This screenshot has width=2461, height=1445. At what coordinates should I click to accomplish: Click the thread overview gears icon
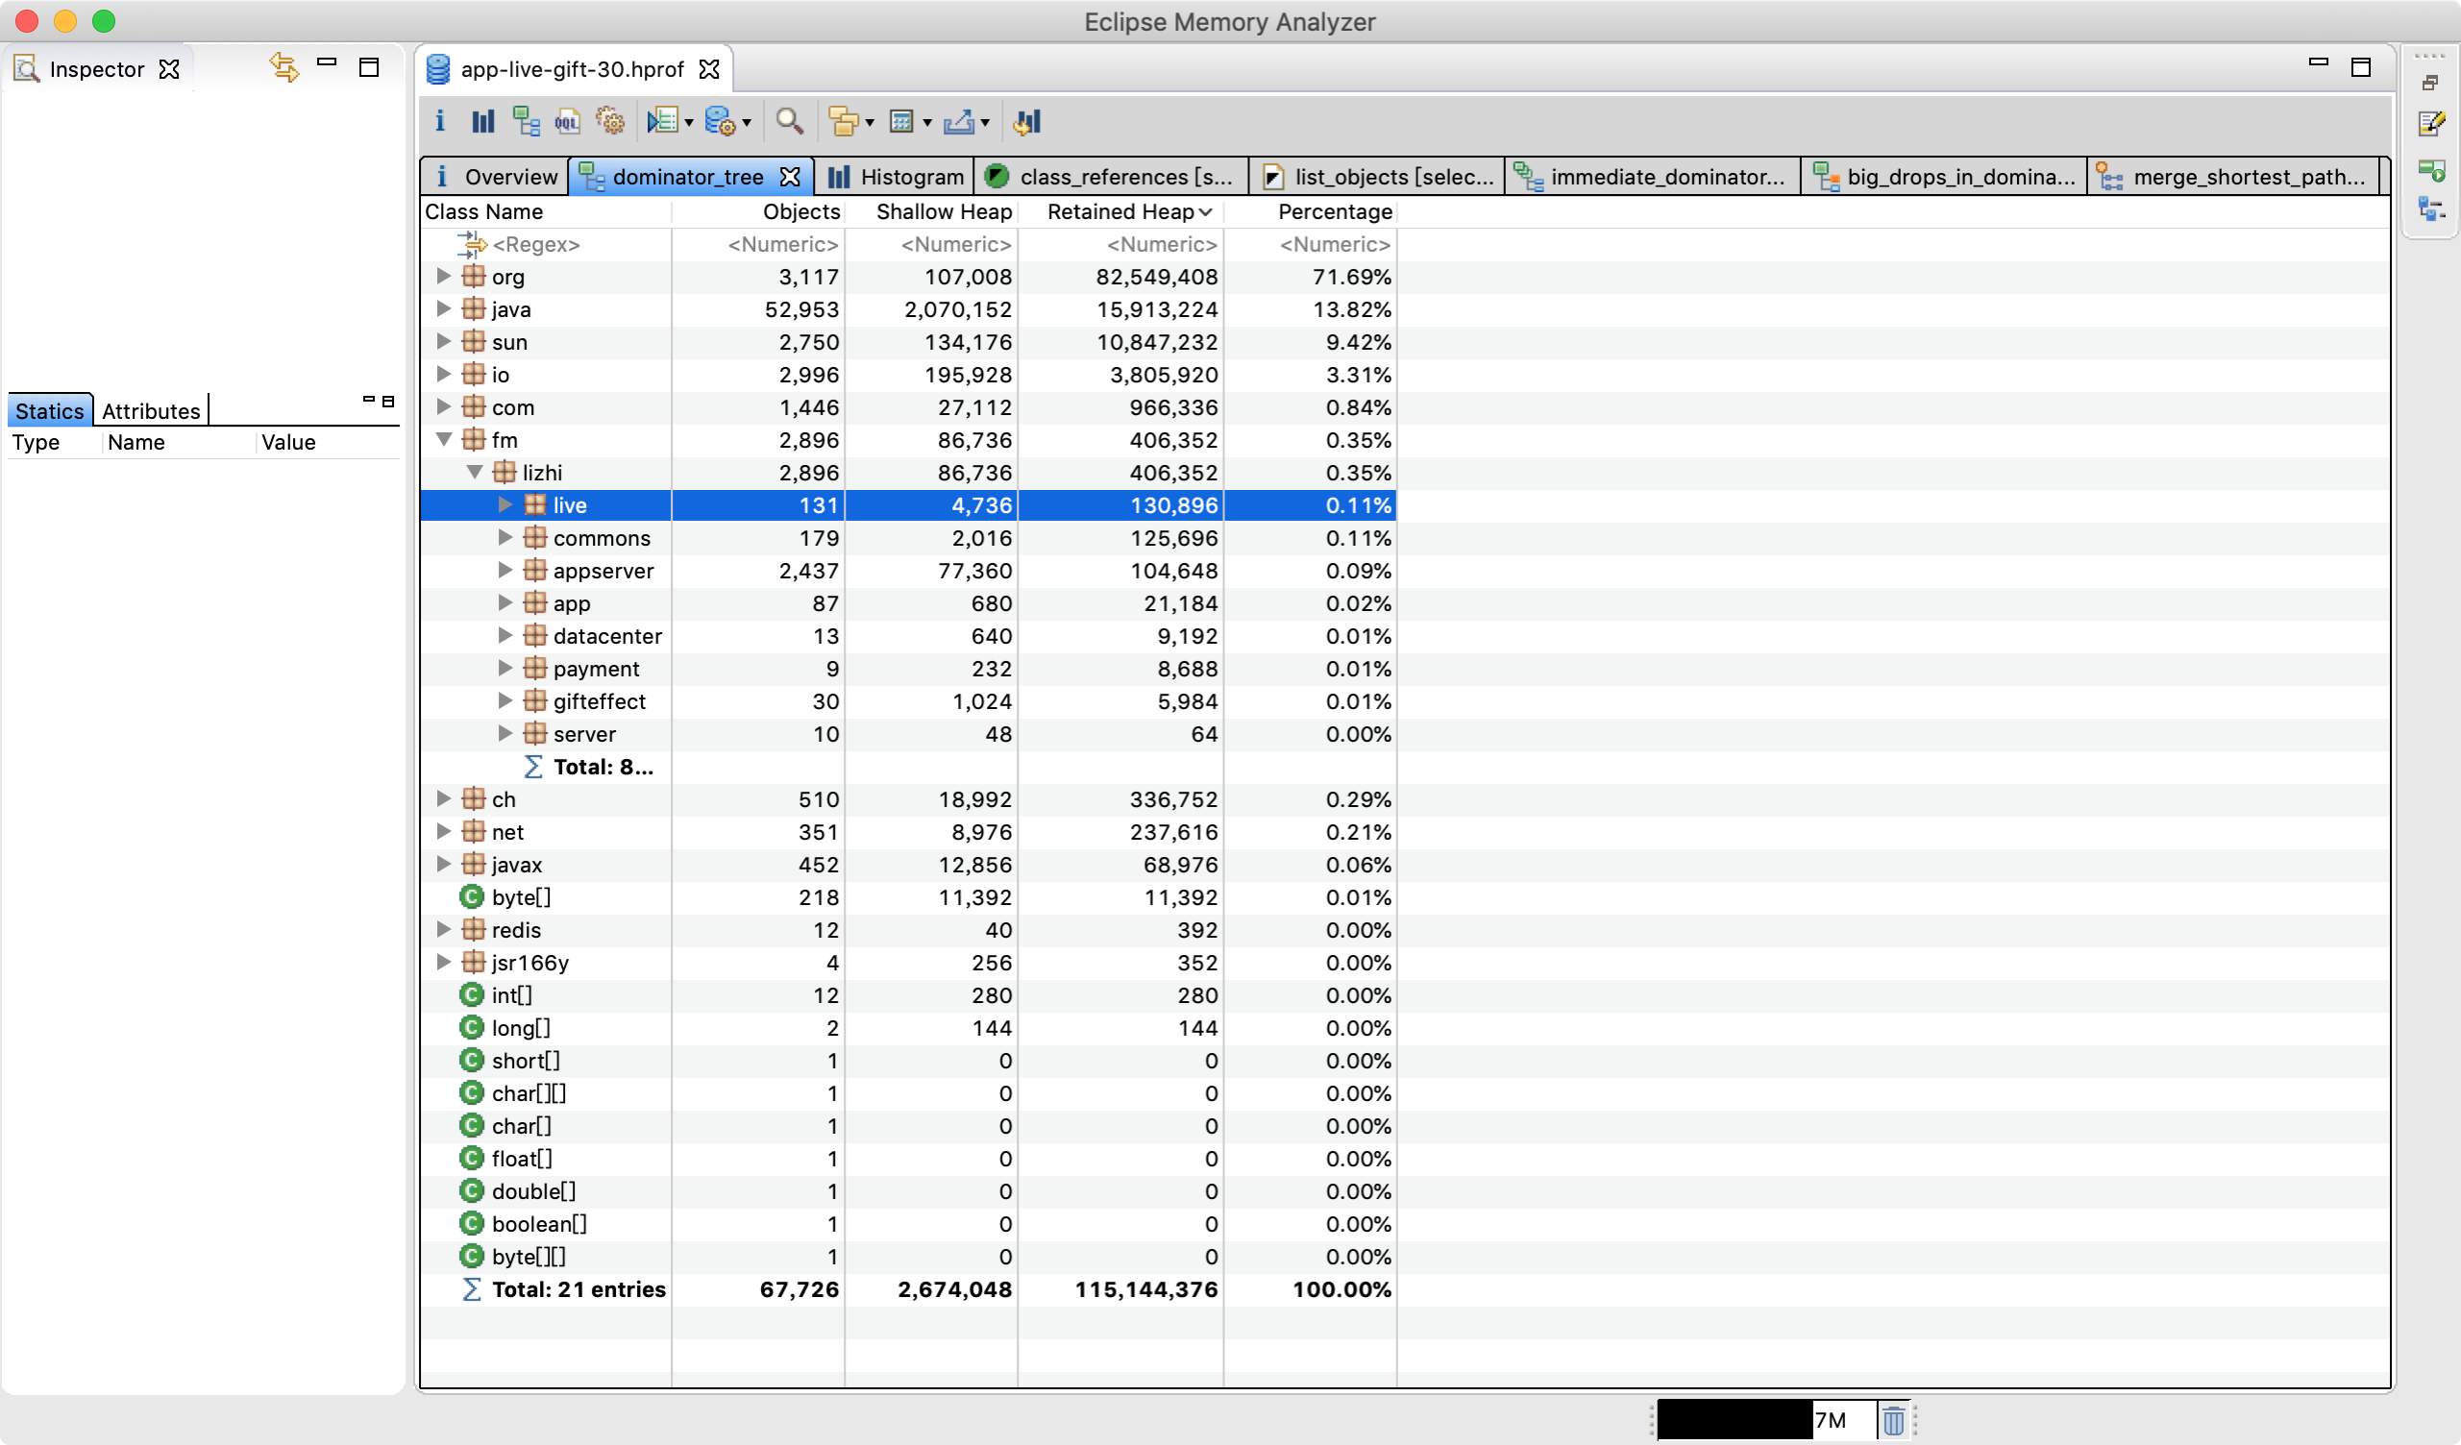tap(610, 122)
